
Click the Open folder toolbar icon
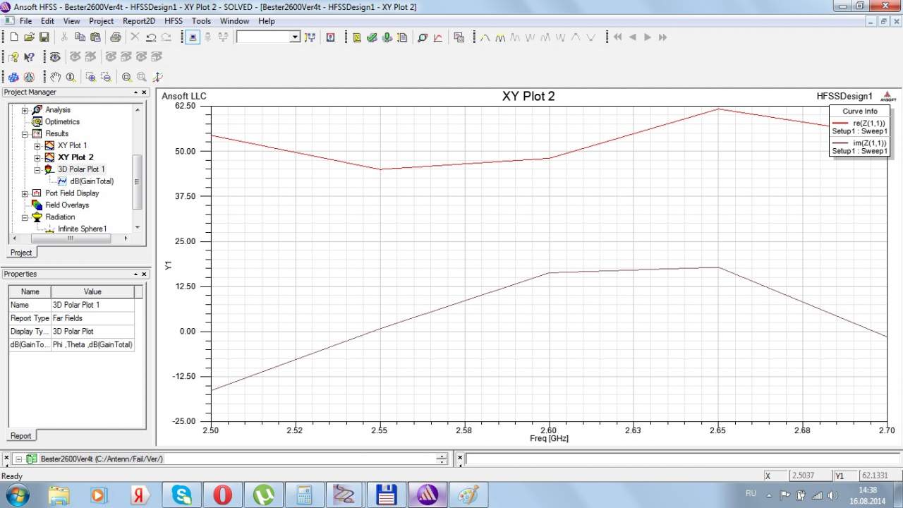[29, 37]
